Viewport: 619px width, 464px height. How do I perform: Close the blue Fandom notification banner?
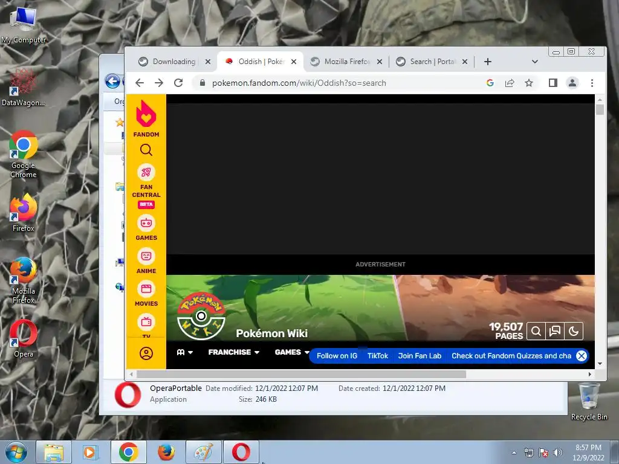click(581, 356)
